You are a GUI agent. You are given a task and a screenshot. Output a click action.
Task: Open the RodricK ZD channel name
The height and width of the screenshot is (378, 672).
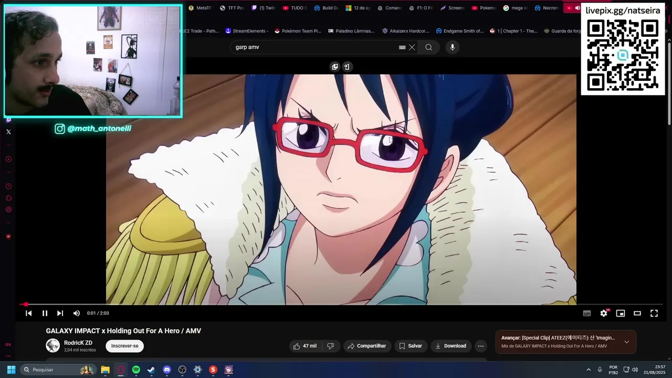pyautogui.click(x=78, y=343)
